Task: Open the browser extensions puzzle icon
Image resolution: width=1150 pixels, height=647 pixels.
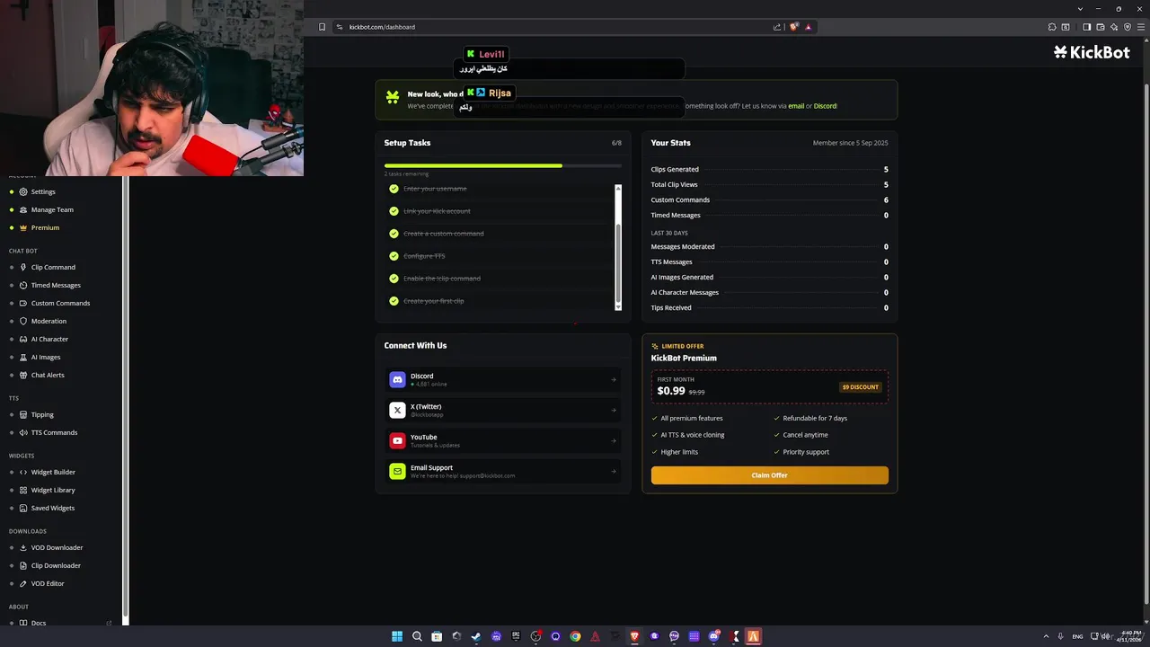Action: (1051, 27)
